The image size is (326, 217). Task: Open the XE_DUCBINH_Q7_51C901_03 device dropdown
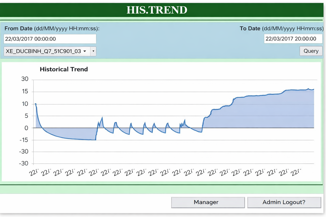click(x=47, y=51)
